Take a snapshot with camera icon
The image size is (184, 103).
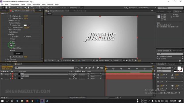(x=73, y=60)
